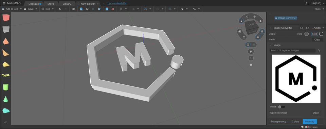Image resolution: width=326 pixels, height=129 pixels.
Task: Close the New Design tab
Action: click(x=98, y=4)
